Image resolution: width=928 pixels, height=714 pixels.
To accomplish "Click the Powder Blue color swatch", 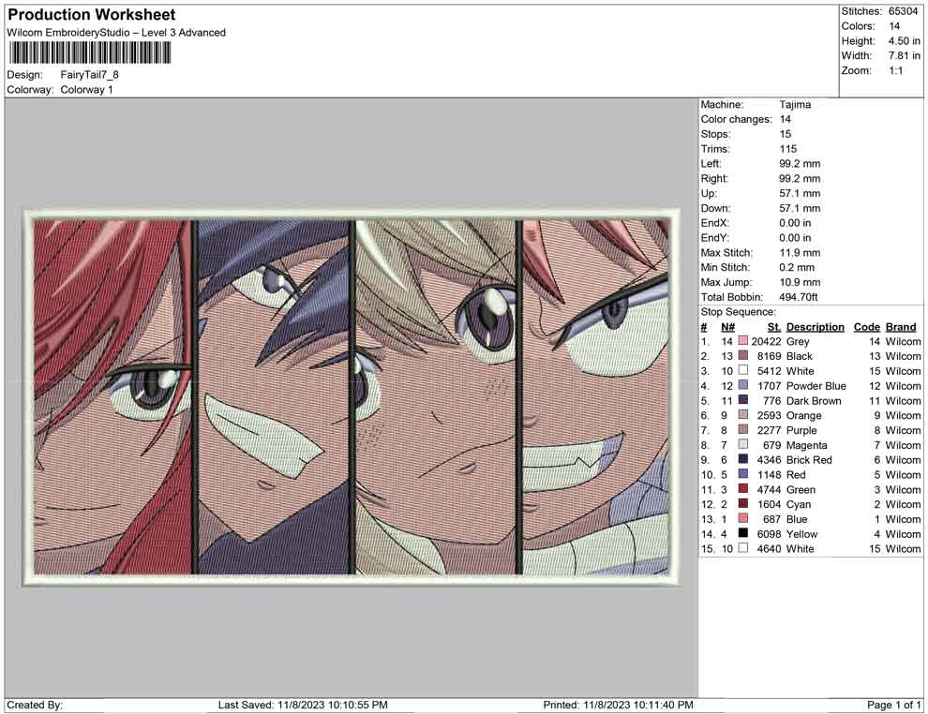I will point(742,386).
